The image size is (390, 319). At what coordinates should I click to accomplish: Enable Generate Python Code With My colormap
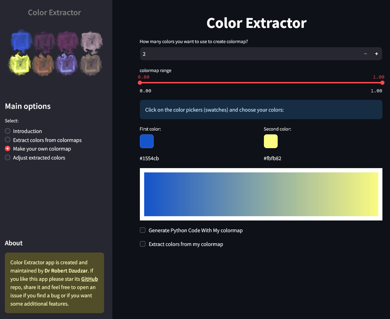143,230
